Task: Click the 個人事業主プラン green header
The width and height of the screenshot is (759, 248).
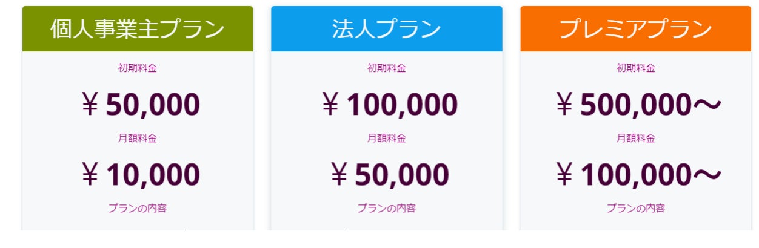Action: tap(138, 29)
